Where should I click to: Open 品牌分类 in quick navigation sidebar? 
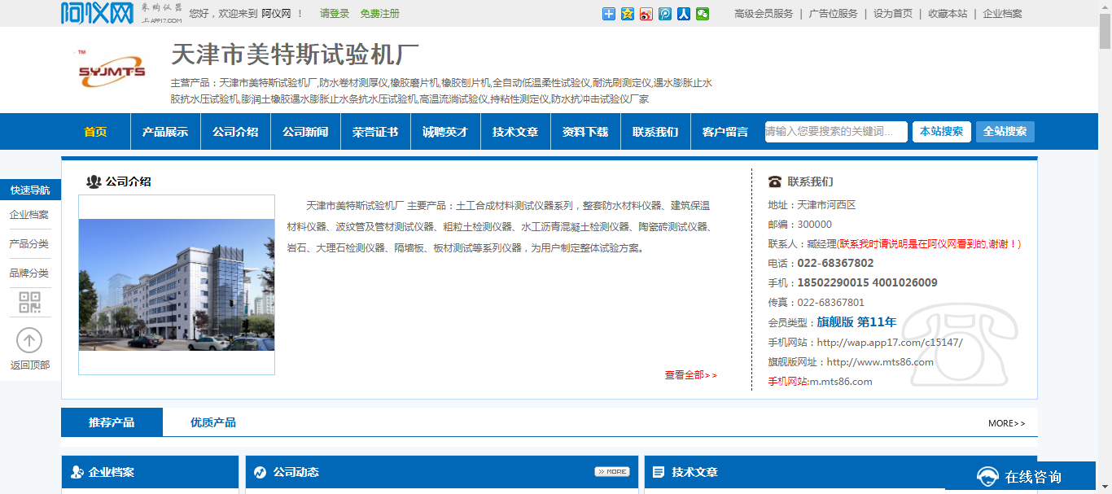[x=29, y=273]
